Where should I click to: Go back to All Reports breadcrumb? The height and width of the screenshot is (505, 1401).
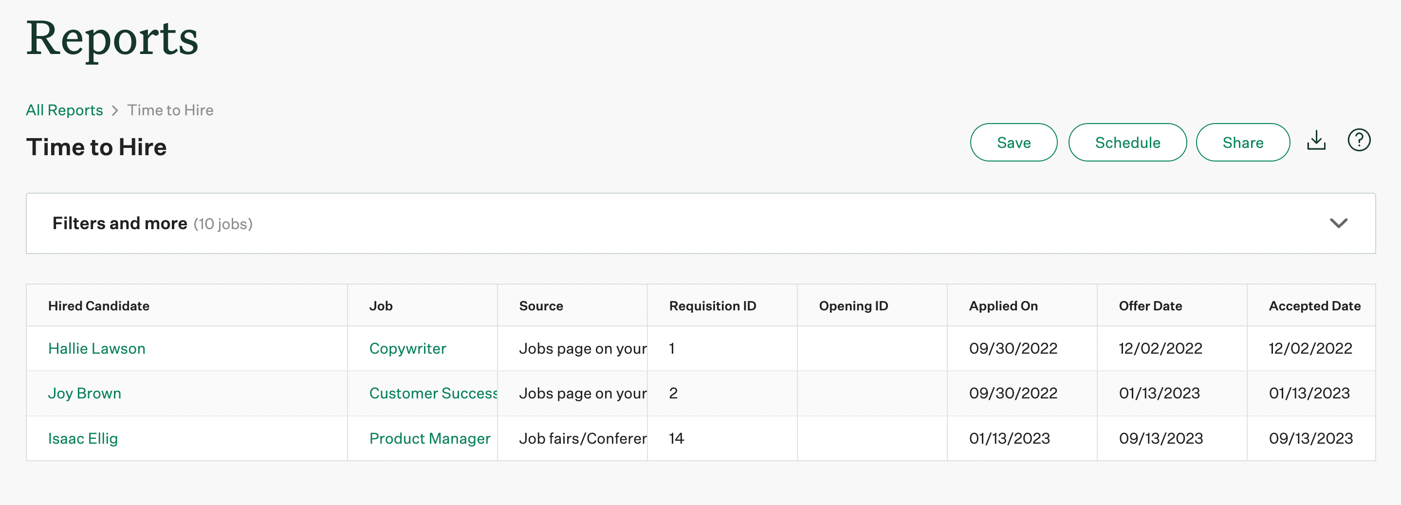click(64, 110)
